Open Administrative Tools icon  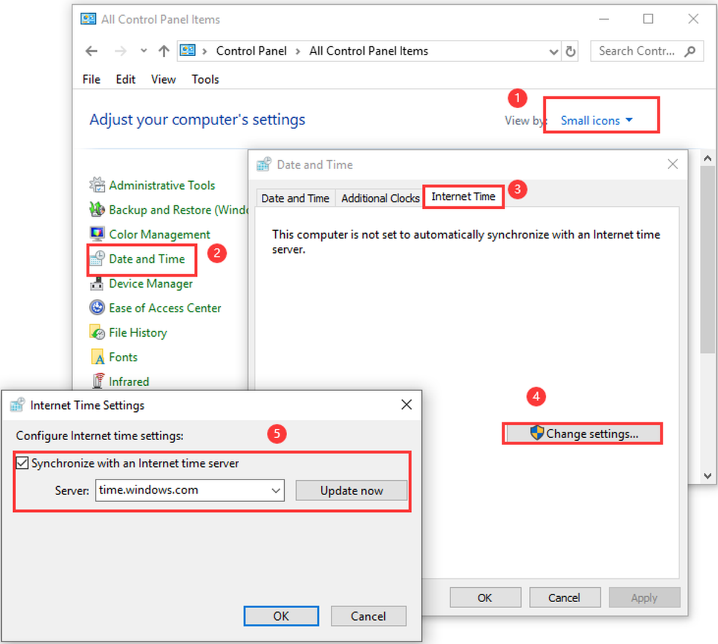pyautogui.click(x=97, y=185)
